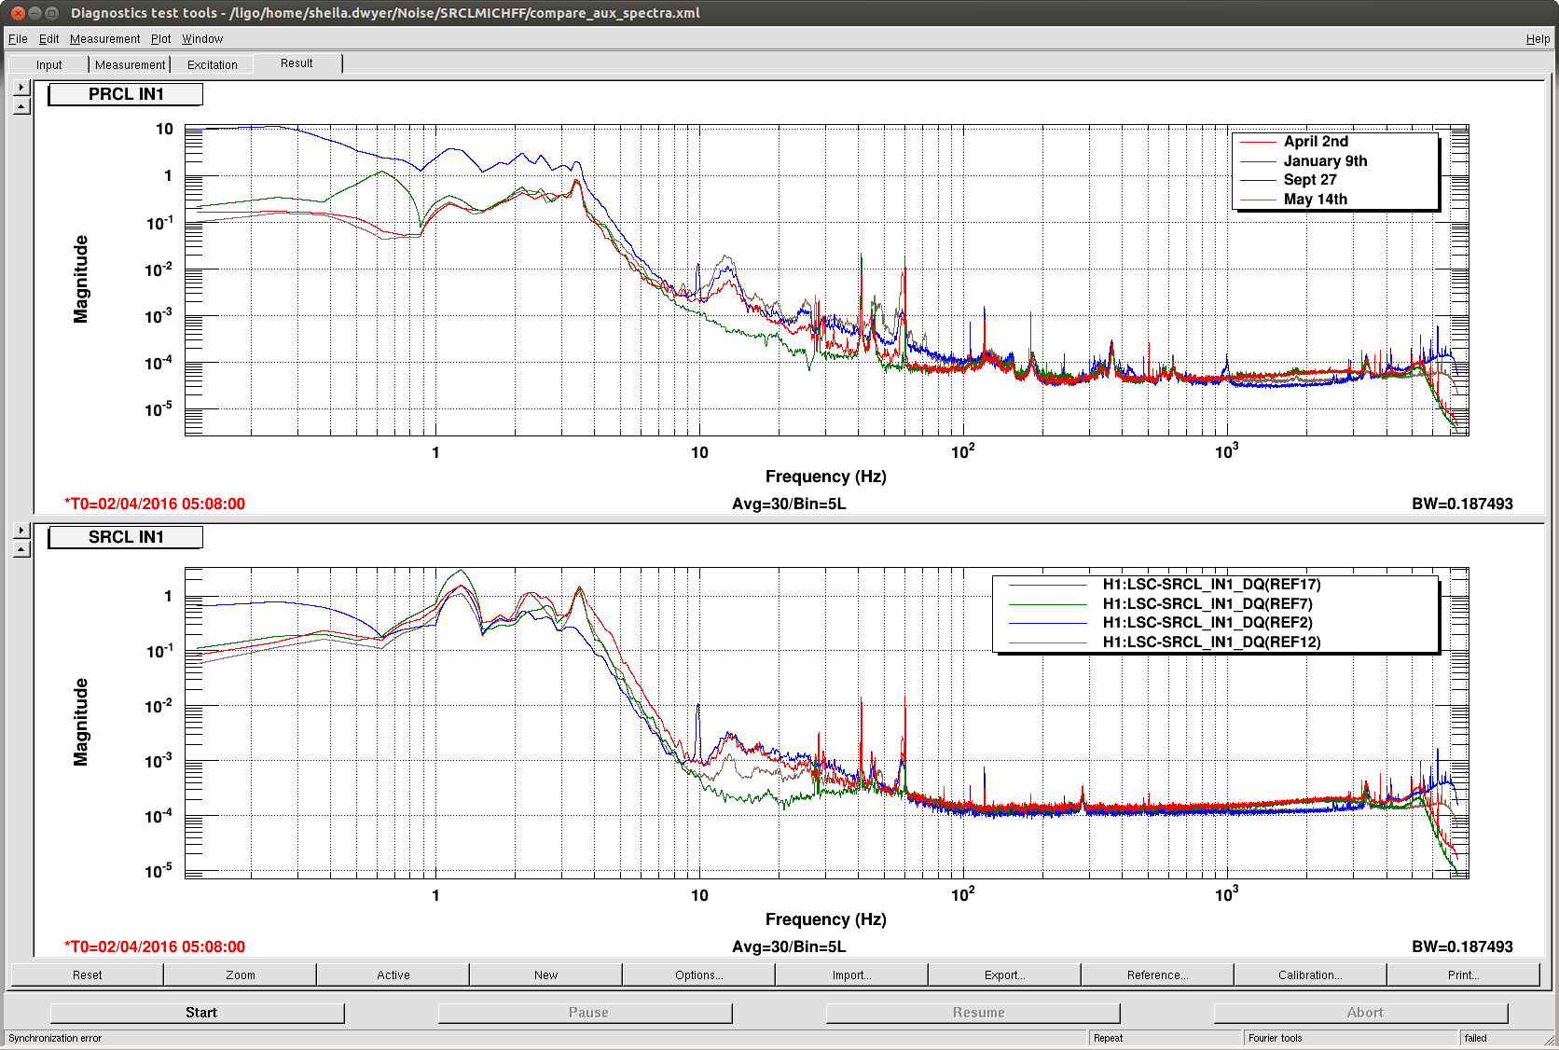1559x1050 pixels.
Task: Open the Help menu
Action: [1538, 39]
